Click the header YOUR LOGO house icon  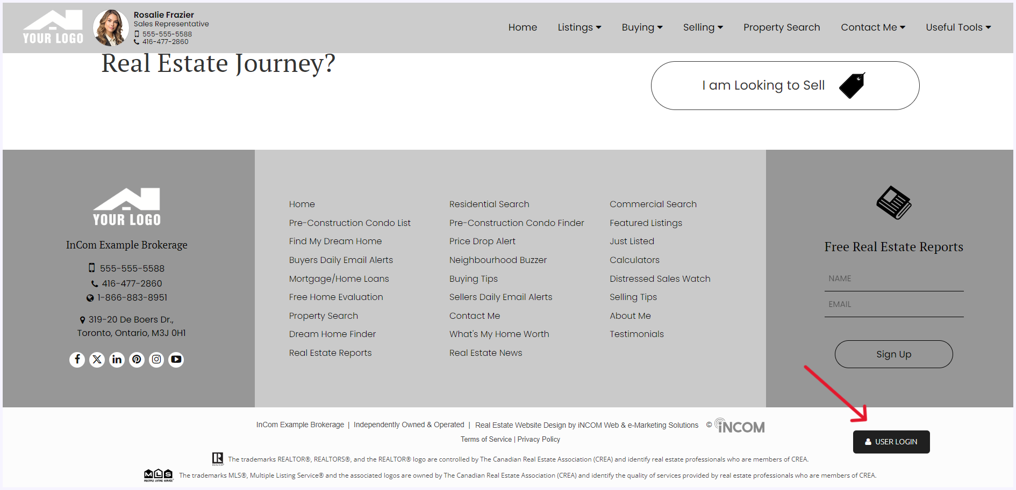coord(53,27)
